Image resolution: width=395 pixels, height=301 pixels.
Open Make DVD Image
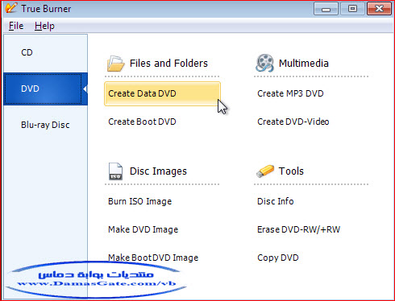pos(143,229)
